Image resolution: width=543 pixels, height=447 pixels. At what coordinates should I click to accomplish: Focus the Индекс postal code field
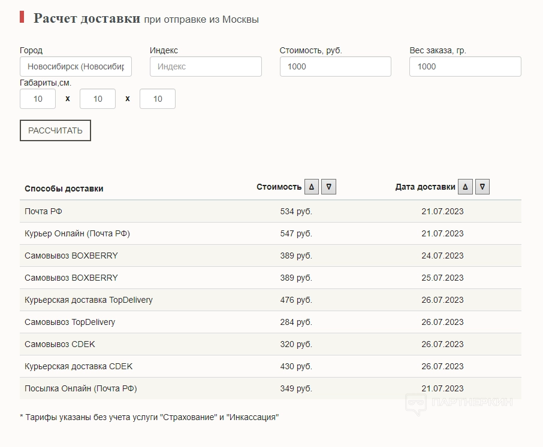pyautogui.click(x=206, y=66)
